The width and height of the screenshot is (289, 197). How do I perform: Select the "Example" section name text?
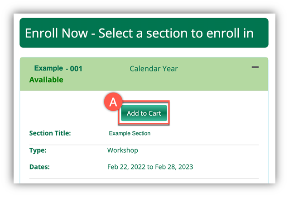pos(48,68)
